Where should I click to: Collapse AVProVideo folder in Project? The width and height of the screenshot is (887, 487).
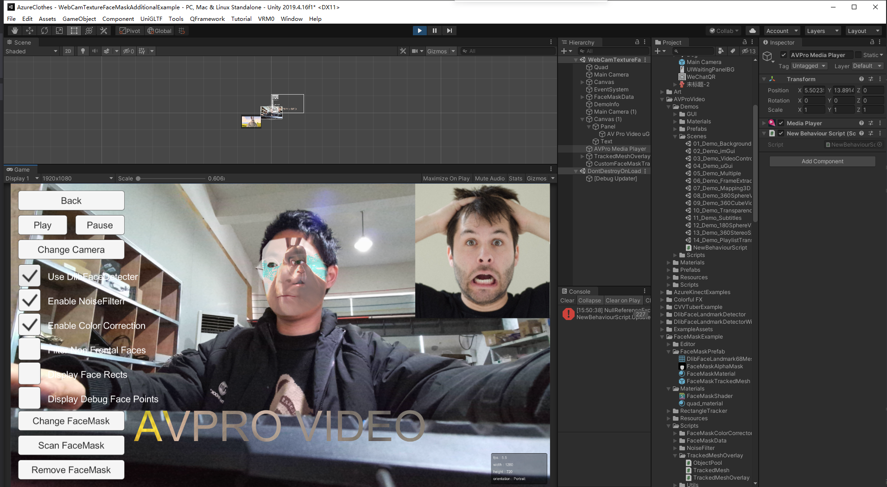click(662, 99)
